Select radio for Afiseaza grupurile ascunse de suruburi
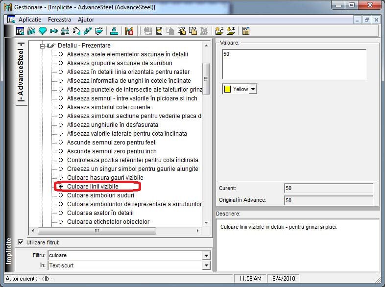 point(61,63)
